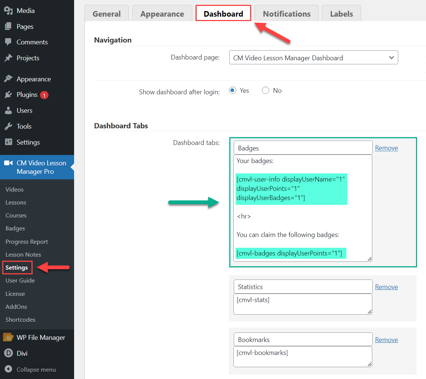Open Badges in plugin submenu
This screenshot has height=379, width=426.
click(x=15, y=228)
